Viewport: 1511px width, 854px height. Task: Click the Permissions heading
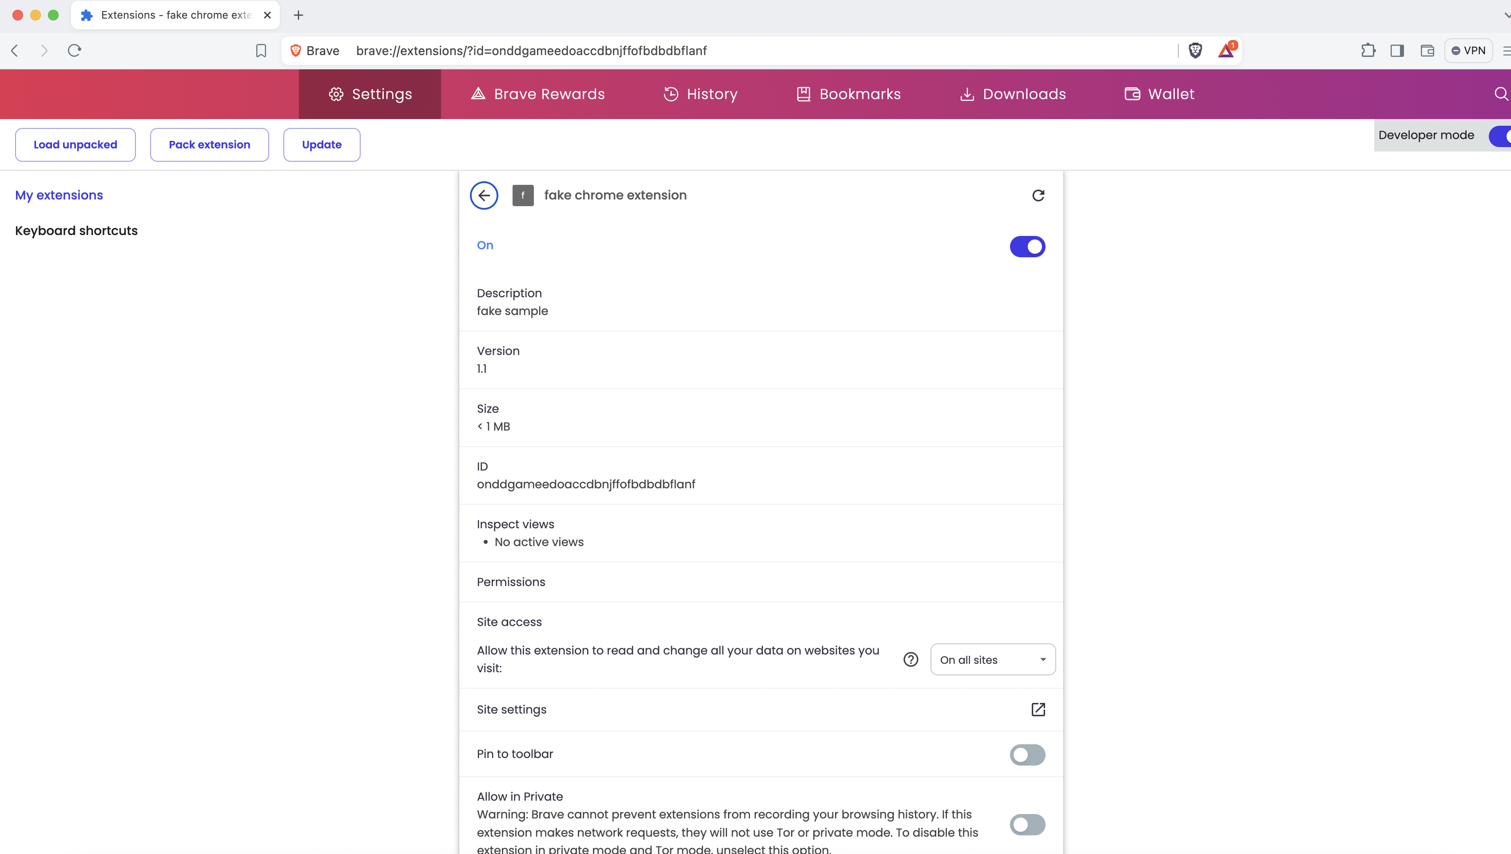pyautogui.click(x=511, y=582)
